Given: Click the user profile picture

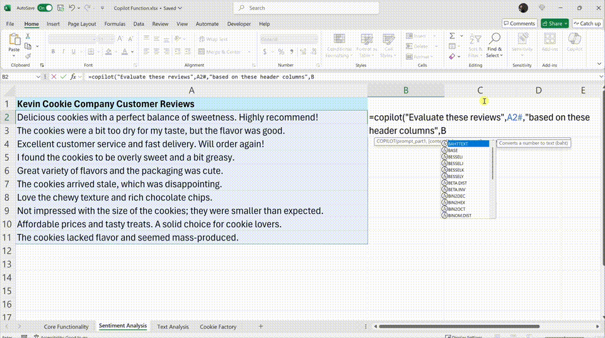Looking at the screenshot, I should [x=523, y=8].
